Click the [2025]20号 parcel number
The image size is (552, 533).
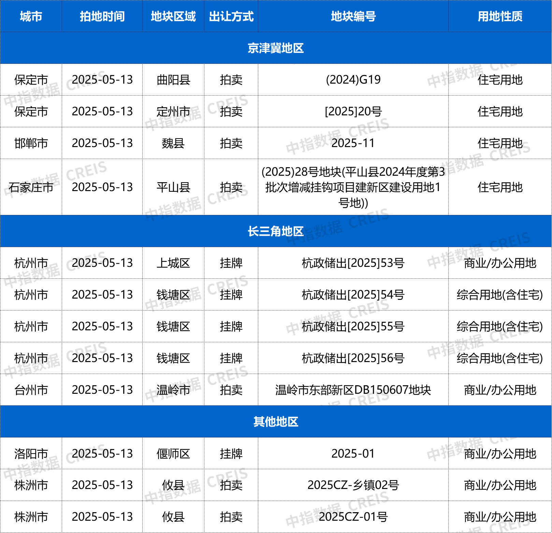(353, 112)
